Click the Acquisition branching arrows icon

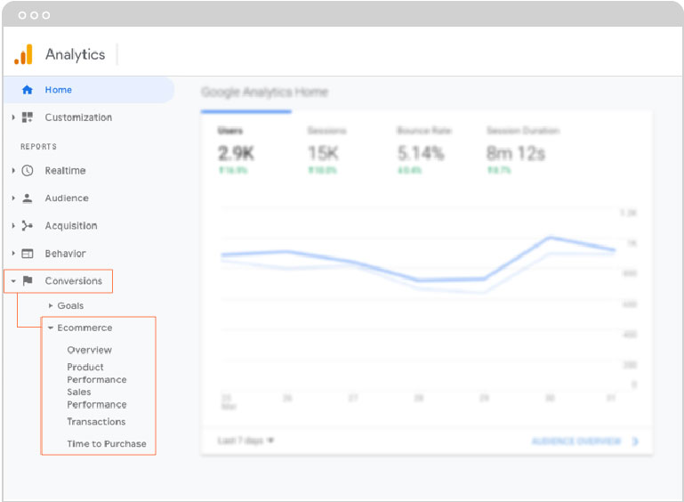(x=27, y=226)
